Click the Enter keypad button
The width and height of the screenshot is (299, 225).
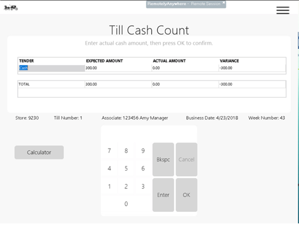click(x=163, y=195)
